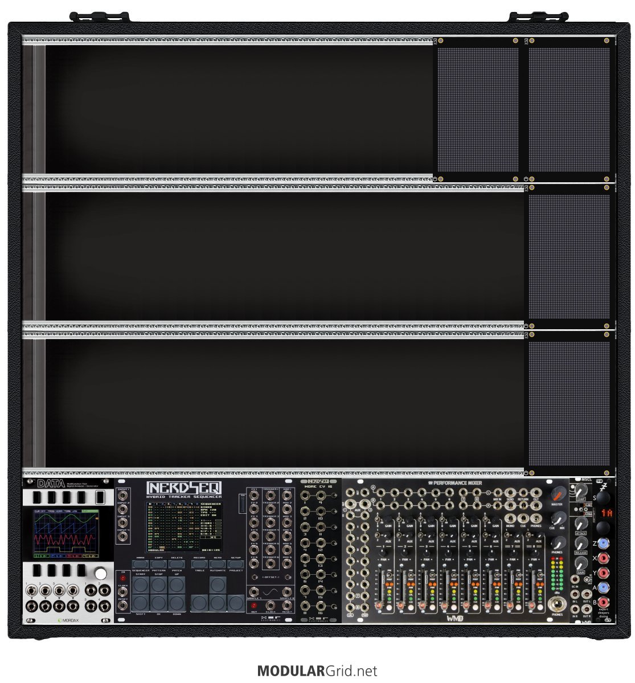635x683 pixels.
Task: Grab the channel 1 fader on mixer
Action: [x=379, y=606]
